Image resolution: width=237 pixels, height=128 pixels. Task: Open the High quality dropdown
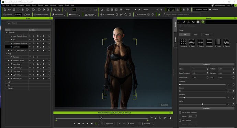click(x=131, y=10)
